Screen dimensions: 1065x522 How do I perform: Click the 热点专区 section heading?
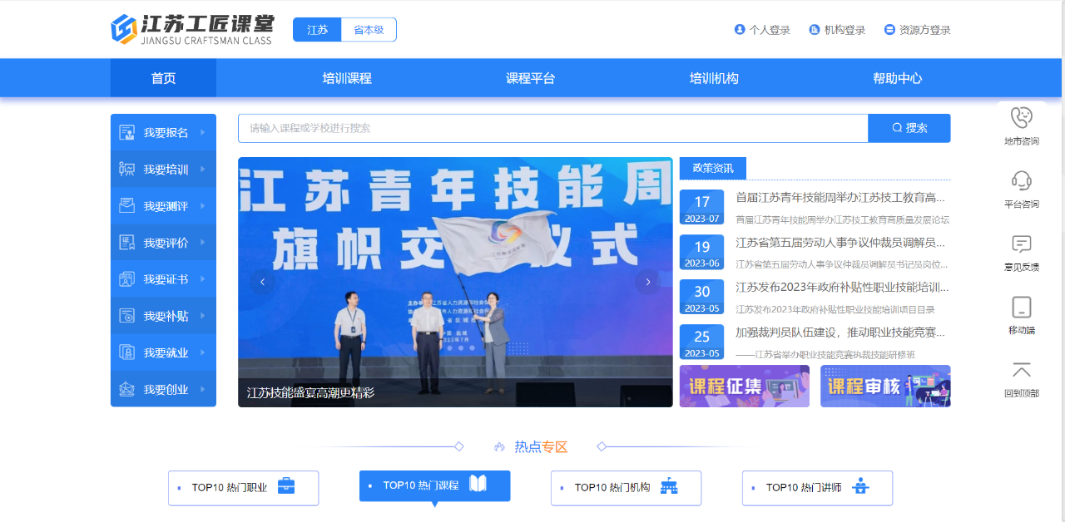tap(541, 447)
